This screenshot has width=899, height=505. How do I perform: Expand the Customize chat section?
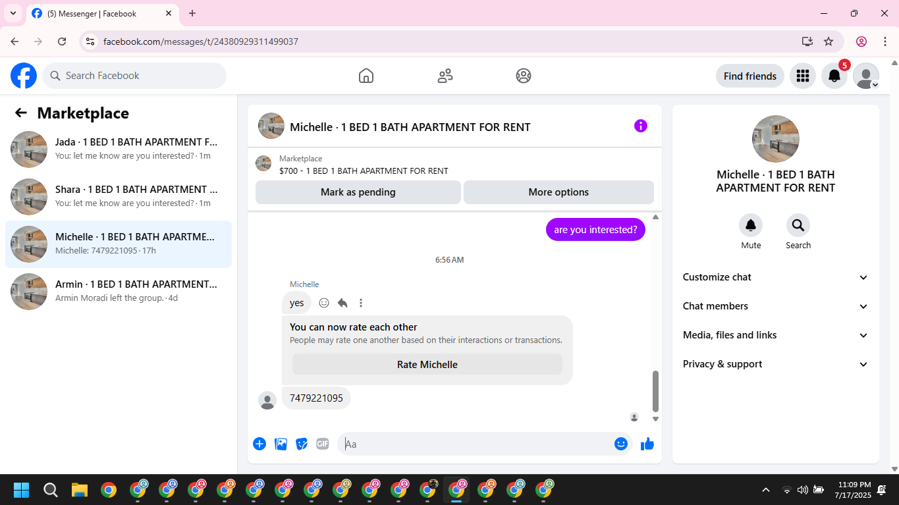tap(776, 277)
